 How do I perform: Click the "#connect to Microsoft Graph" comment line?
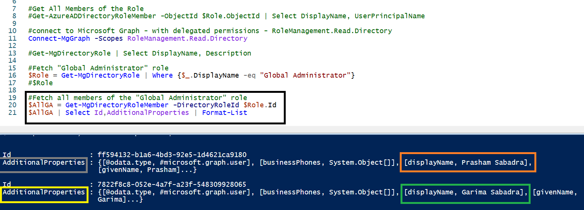click(x=210, y=31)
